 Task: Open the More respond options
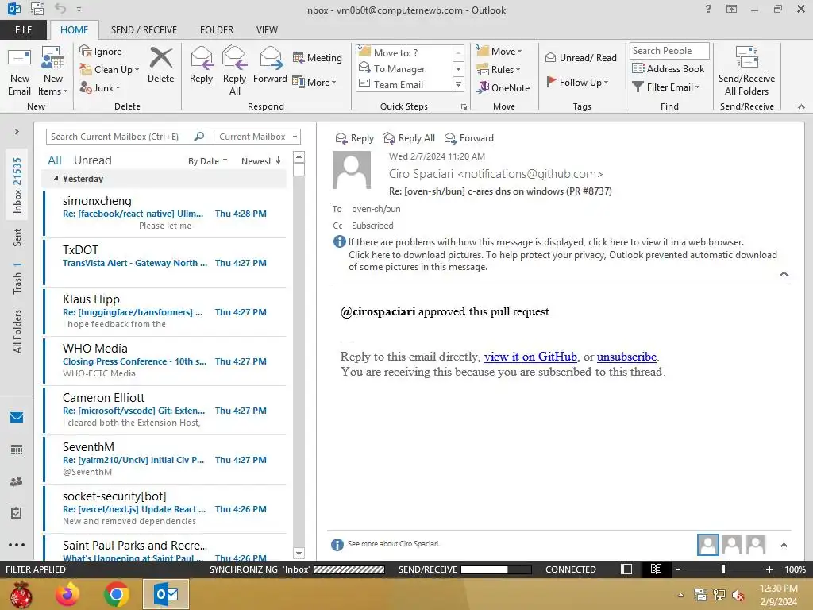pos(314,82)
